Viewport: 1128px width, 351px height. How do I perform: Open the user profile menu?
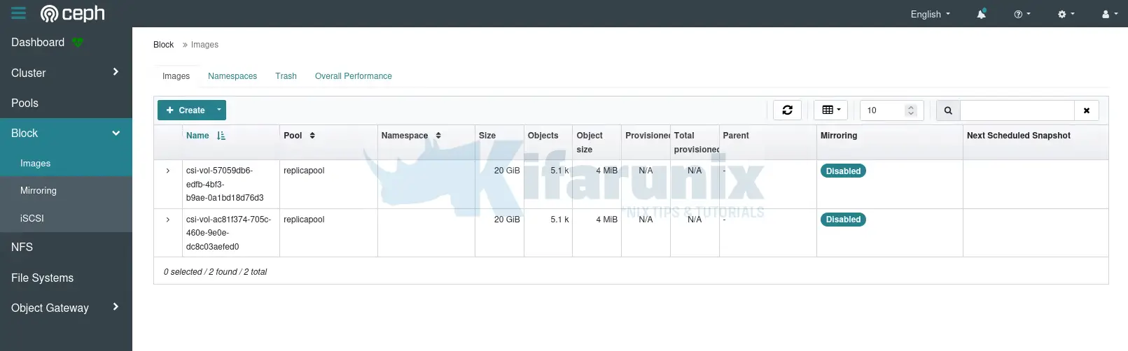(1109, 14)
